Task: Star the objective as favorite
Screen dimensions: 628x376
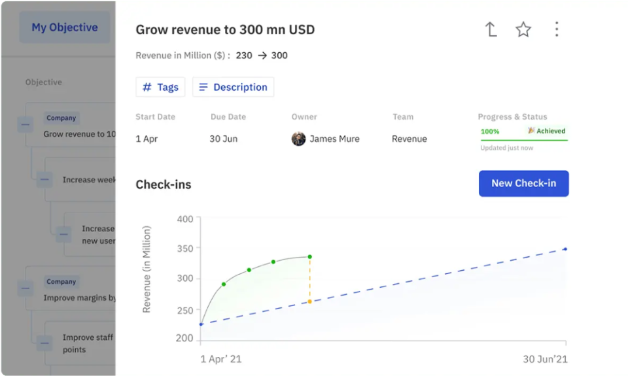Action: coord(523,29)
